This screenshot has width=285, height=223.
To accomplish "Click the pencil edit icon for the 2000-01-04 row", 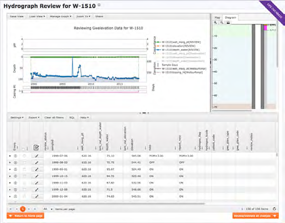I will pos(36,196).
